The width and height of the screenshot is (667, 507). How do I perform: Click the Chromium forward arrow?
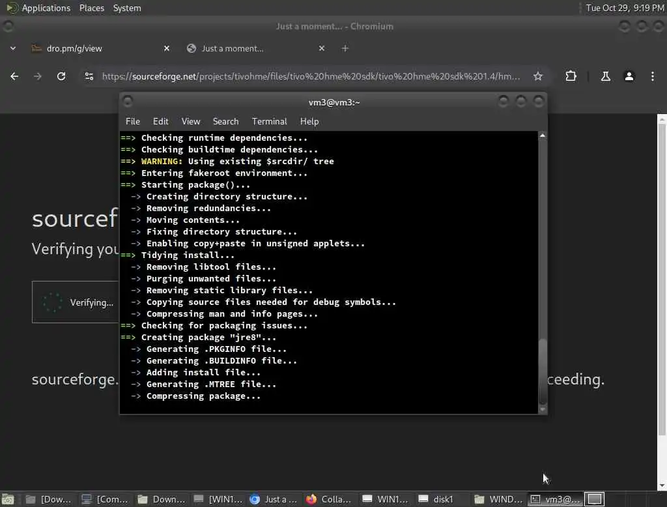coord(38,76)
